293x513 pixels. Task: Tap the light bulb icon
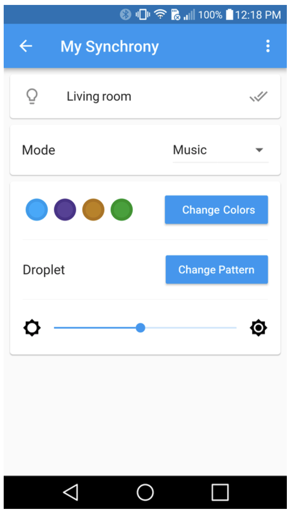pos(32,97)
